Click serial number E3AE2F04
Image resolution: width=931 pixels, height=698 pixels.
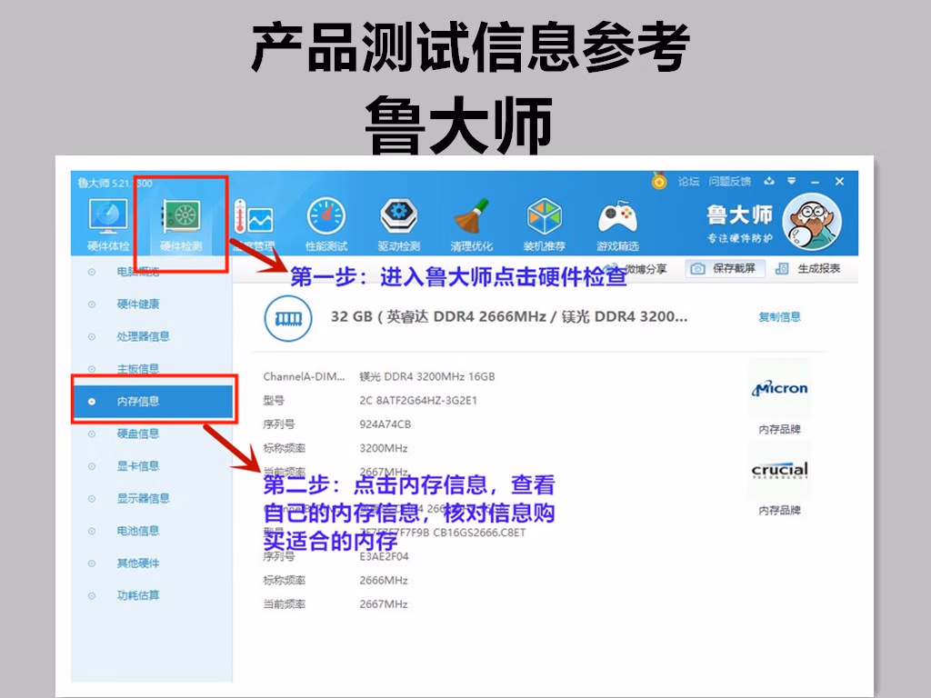384,557
